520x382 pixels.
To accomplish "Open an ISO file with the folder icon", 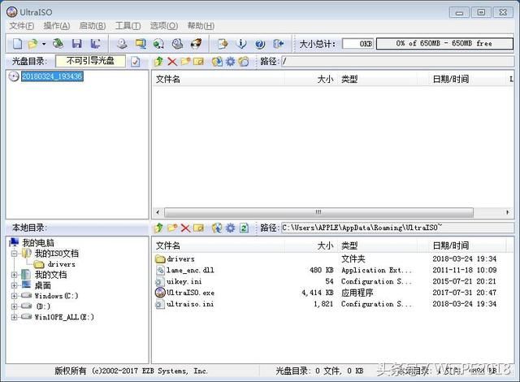I will coord(32,44).
